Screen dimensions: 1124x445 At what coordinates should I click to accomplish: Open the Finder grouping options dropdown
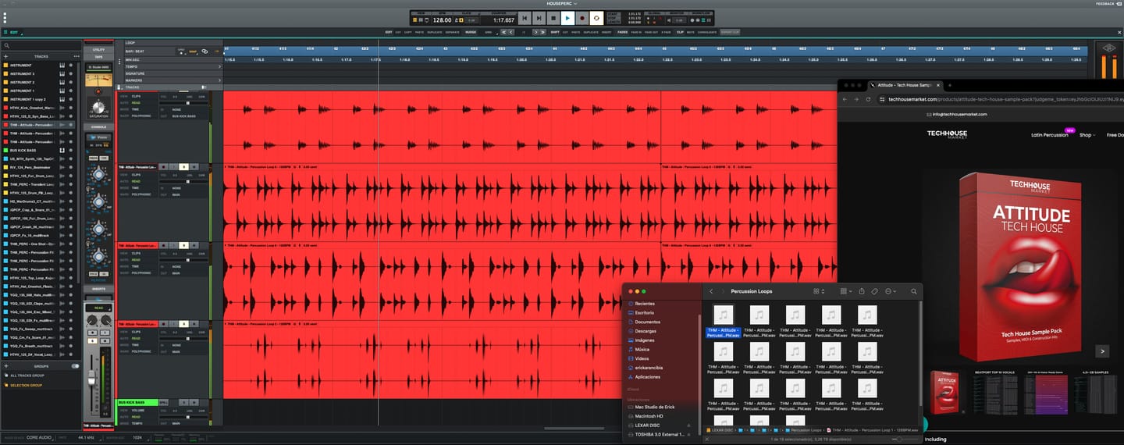tap(846, 291)
